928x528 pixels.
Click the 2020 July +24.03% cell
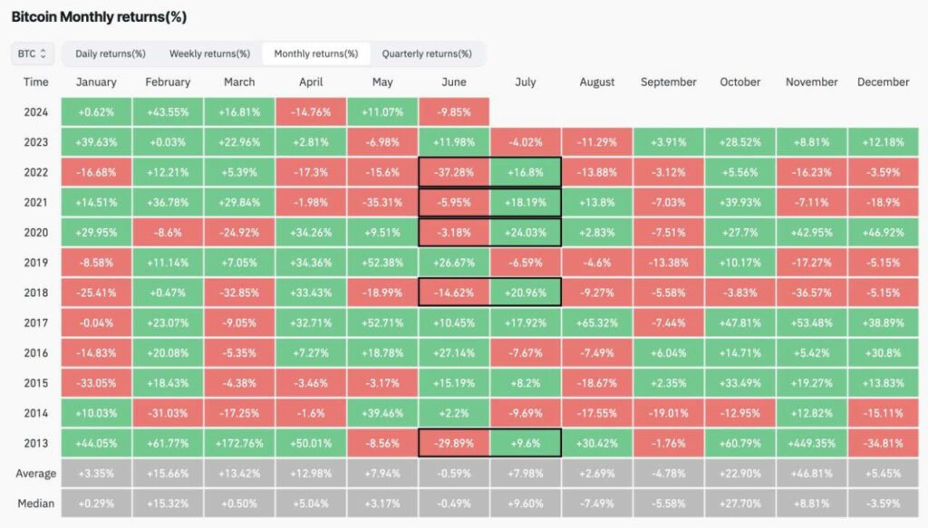(x=526, y=233)
